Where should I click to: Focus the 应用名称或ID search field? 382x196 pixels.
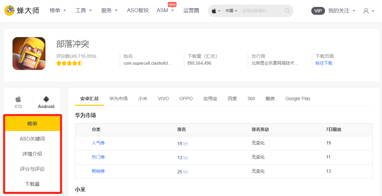(262, 11)
